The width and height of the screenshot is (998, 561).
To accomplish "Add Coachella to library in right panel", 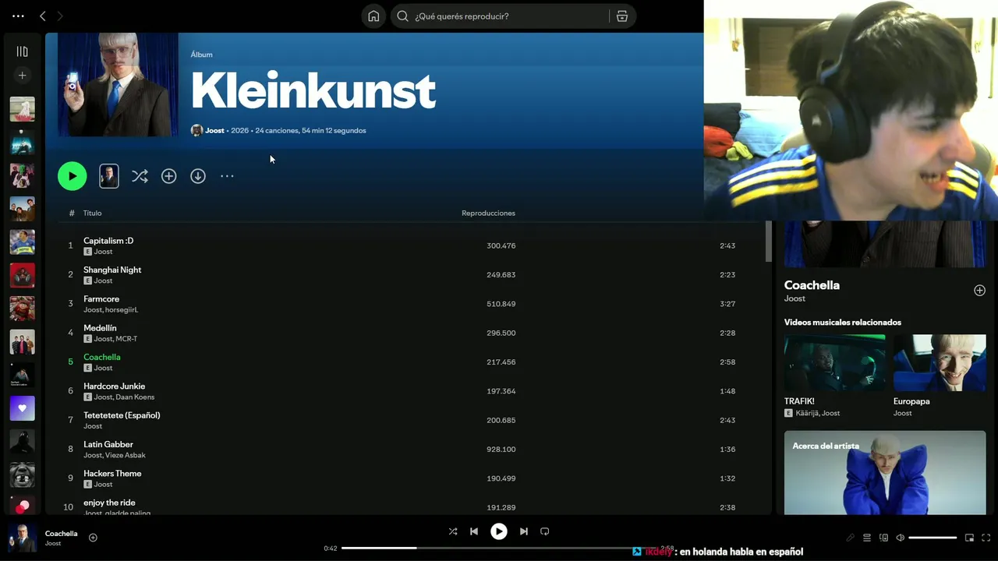I will pyautogui.click(x=979, y=290).
